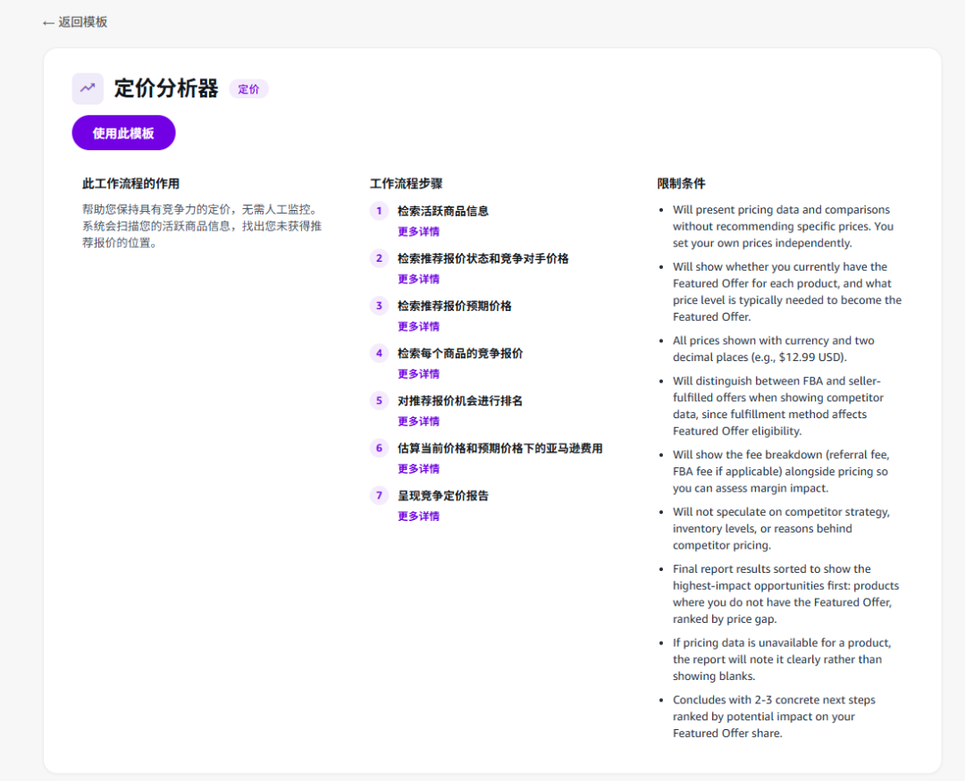Click the back arrow icon

(x=48, y=22)
